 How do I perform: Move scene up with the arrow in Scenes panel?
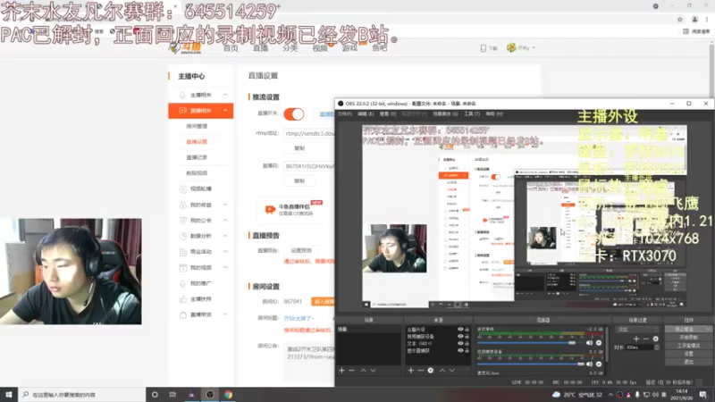pos(364,371)
